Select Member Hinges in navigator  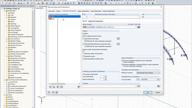click(15, 41)
